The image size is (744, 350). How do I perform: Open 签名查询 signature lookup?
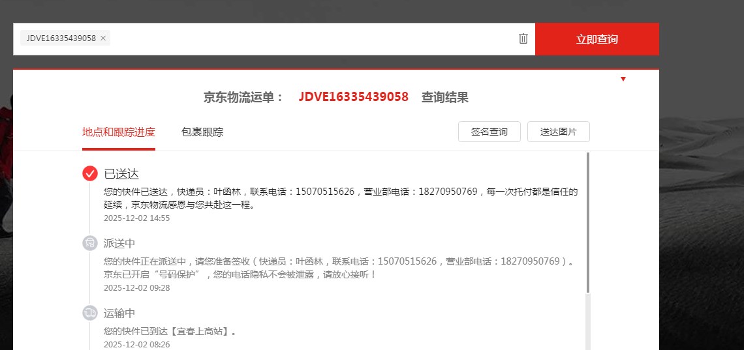click(x=489, y=132)
